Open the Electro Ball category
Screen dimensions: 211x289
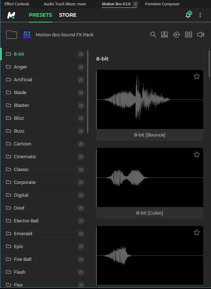43,221
